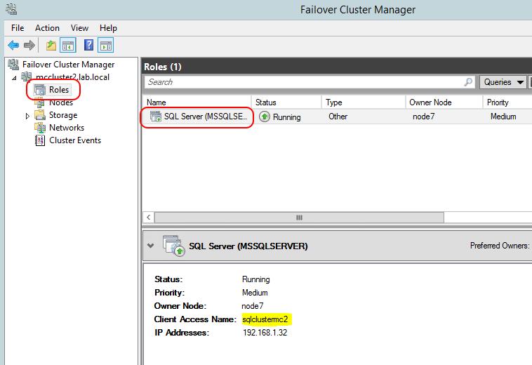Select the Failover Cluster Manager root node
Screen dimensions: 532x365
click(x=69, y=65)
